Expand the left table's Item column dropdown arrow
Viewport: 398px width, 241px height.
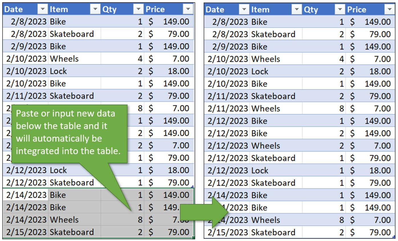(x=95, y=9)
